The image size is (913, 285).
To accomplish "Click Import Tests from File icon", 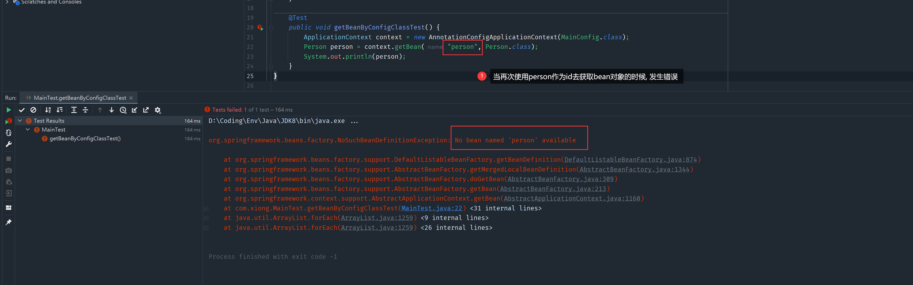I will (x=134, y=110).
